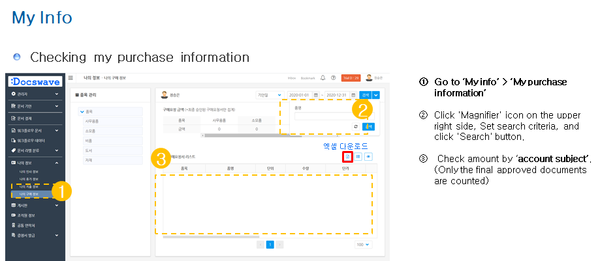Click the 수량 column header

click(305, 168)
